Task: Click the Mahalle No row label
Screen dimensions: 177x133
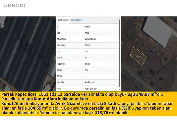Action: click(x=61, y=45)
